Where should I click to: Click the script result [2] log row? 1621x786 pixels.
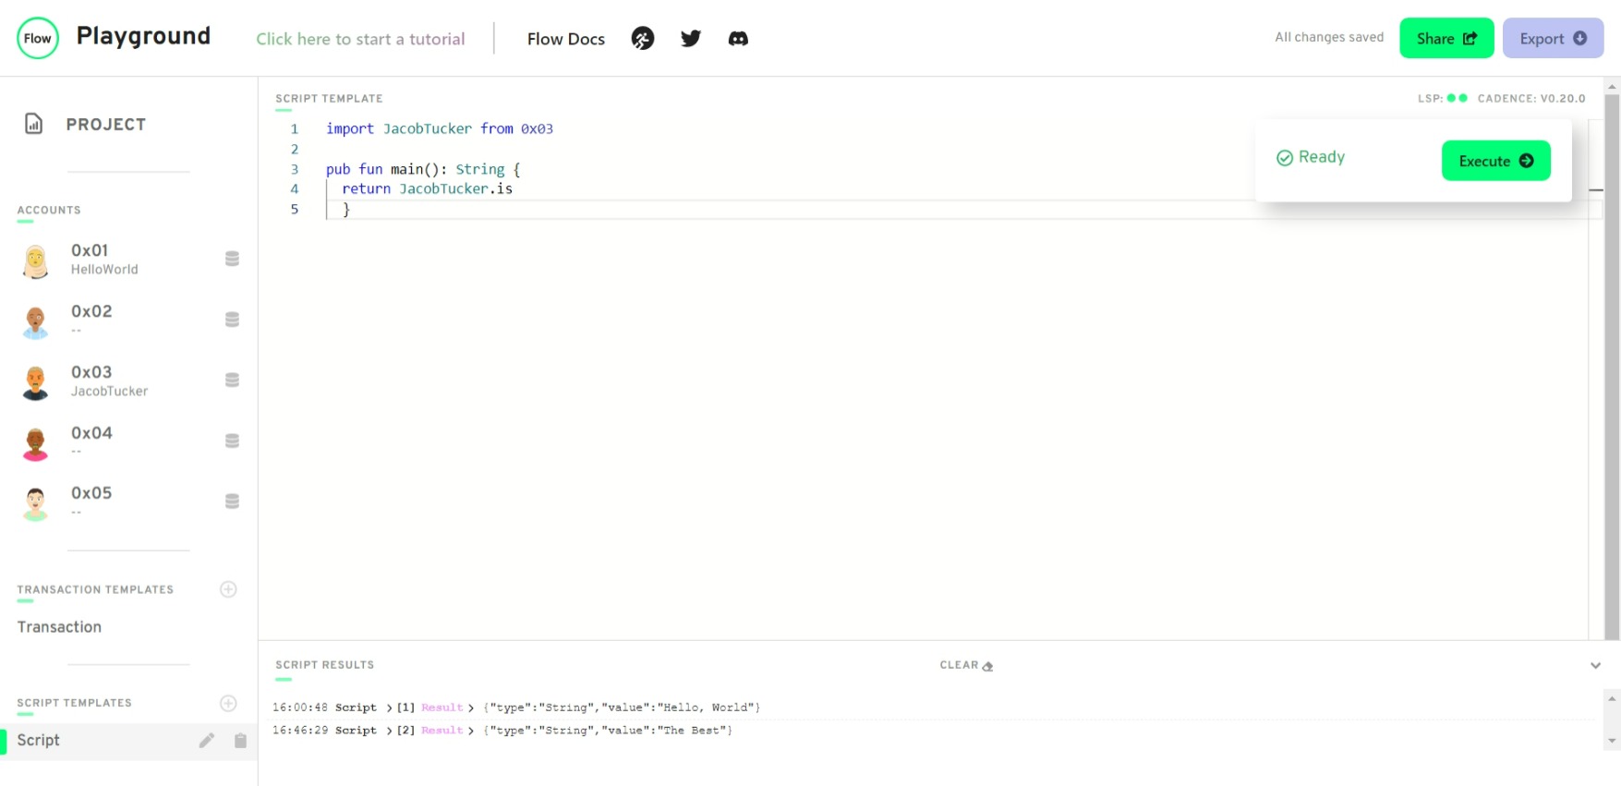(x=934, y=731)
